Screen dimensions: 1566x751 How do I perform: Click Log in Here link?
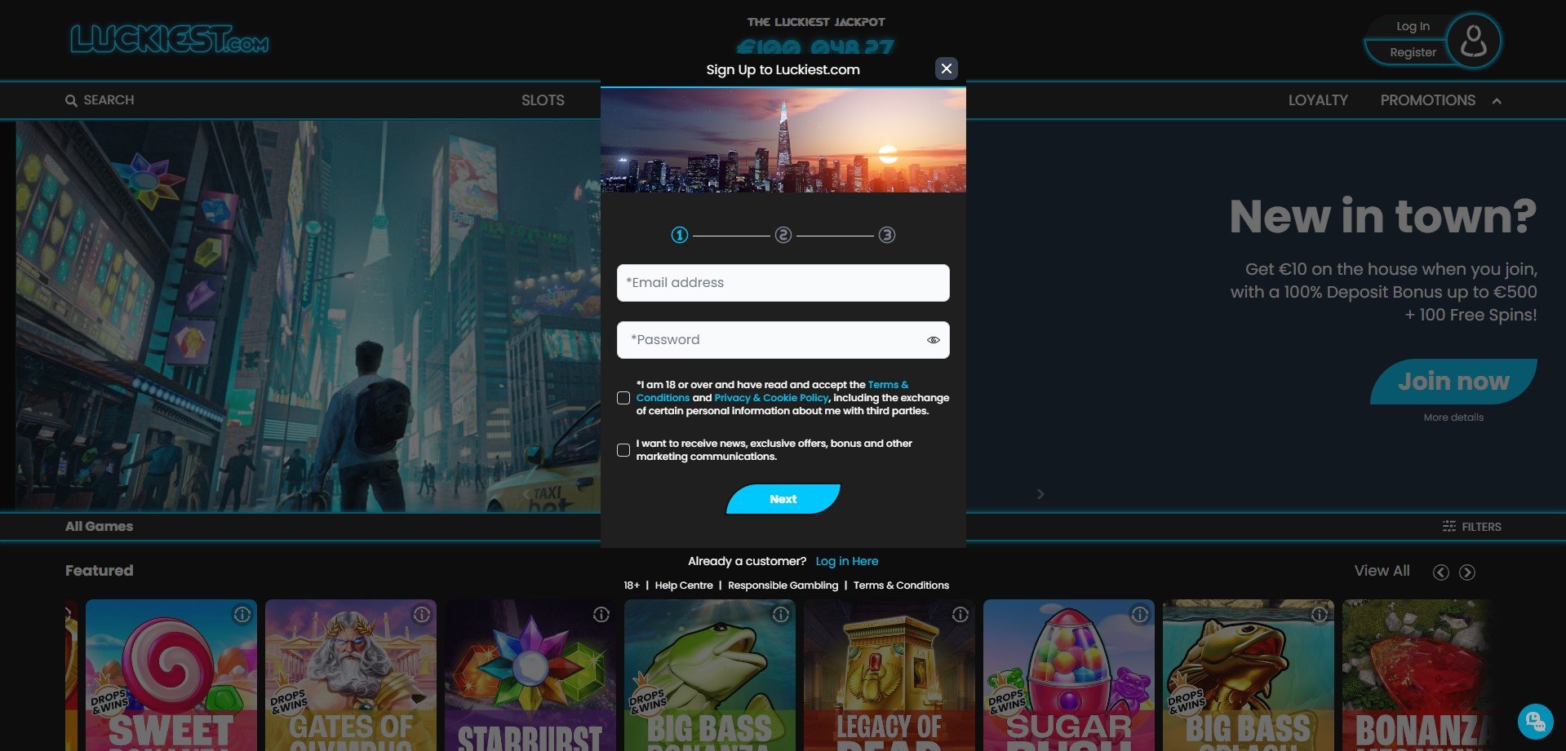point(846,561)
